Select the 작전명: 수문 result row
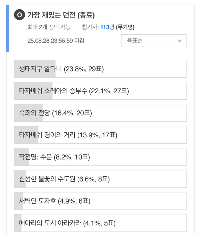 pyautogui.click(x=100, y=157)
